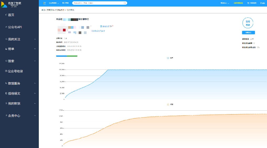Open the 同主体公众号 link
This screenshot has height=148, width=267.
pos(98,31)
